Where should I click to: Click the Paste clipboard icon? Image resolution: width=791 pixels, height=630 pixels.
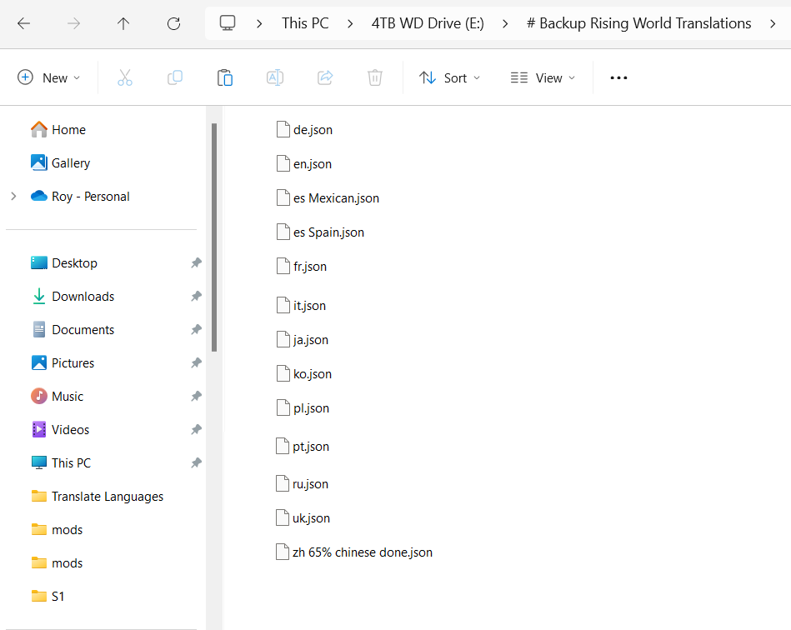pos(224,77)
